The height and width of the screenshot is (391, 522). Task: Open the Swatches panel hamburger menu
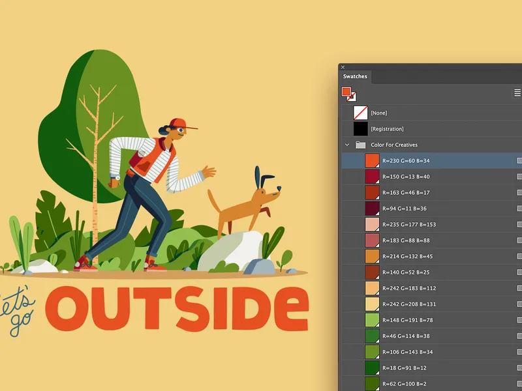[517, 93]
